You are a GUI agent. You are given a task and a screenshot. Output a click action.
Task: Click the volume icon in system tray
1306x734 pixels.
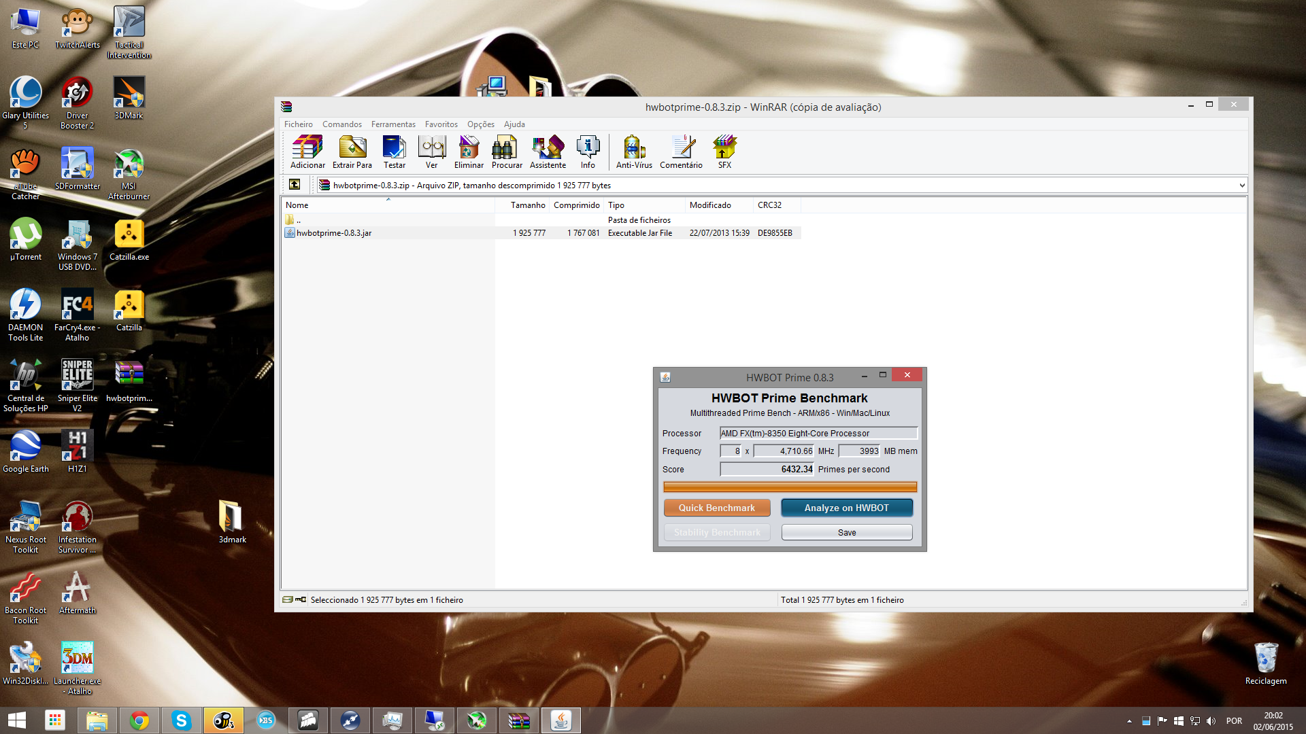point(1211,721)
